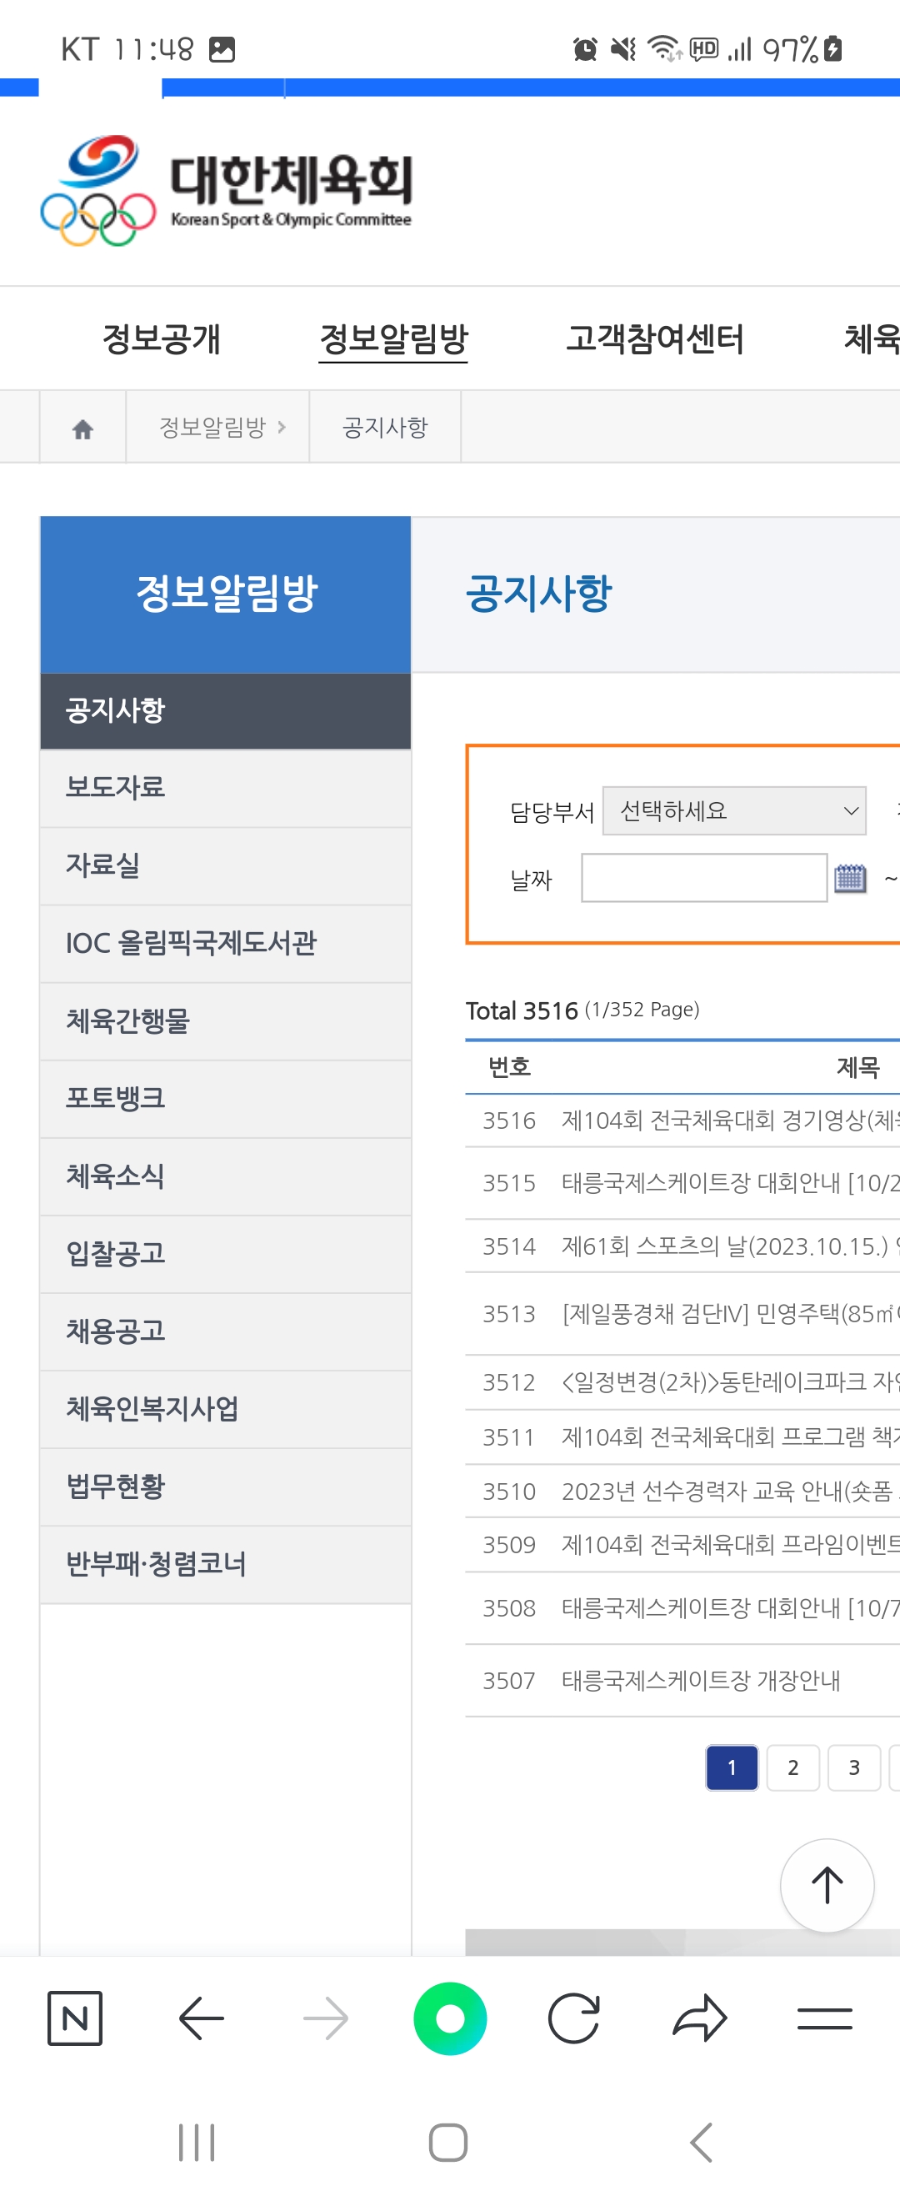Select 보도자료 in the sidebar
This screenshot has width=900, height=2201.
coord(226,788)
